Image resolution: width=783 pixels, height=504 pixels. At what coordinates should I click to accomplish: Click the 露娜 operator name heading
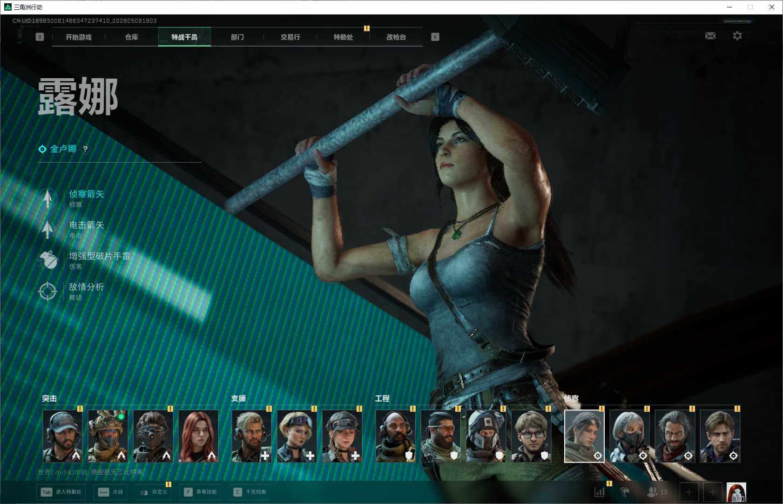click(x=78, y=97)
